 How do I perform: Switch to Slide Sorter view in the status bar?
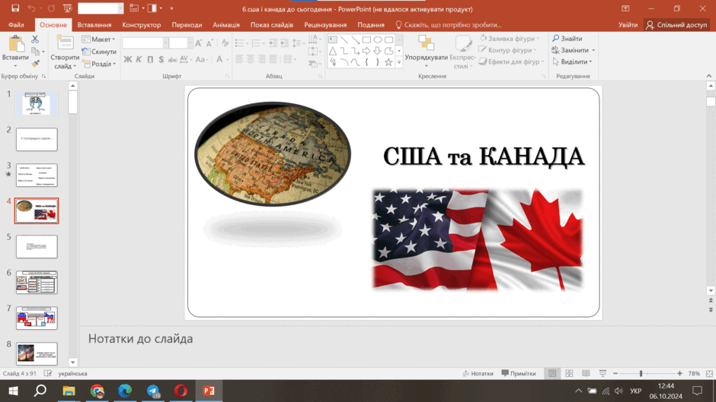[569, 373]
